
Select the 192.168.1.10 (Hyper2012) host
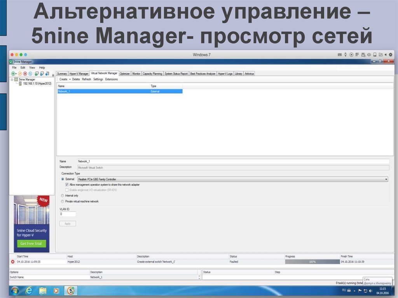point(37,84)
